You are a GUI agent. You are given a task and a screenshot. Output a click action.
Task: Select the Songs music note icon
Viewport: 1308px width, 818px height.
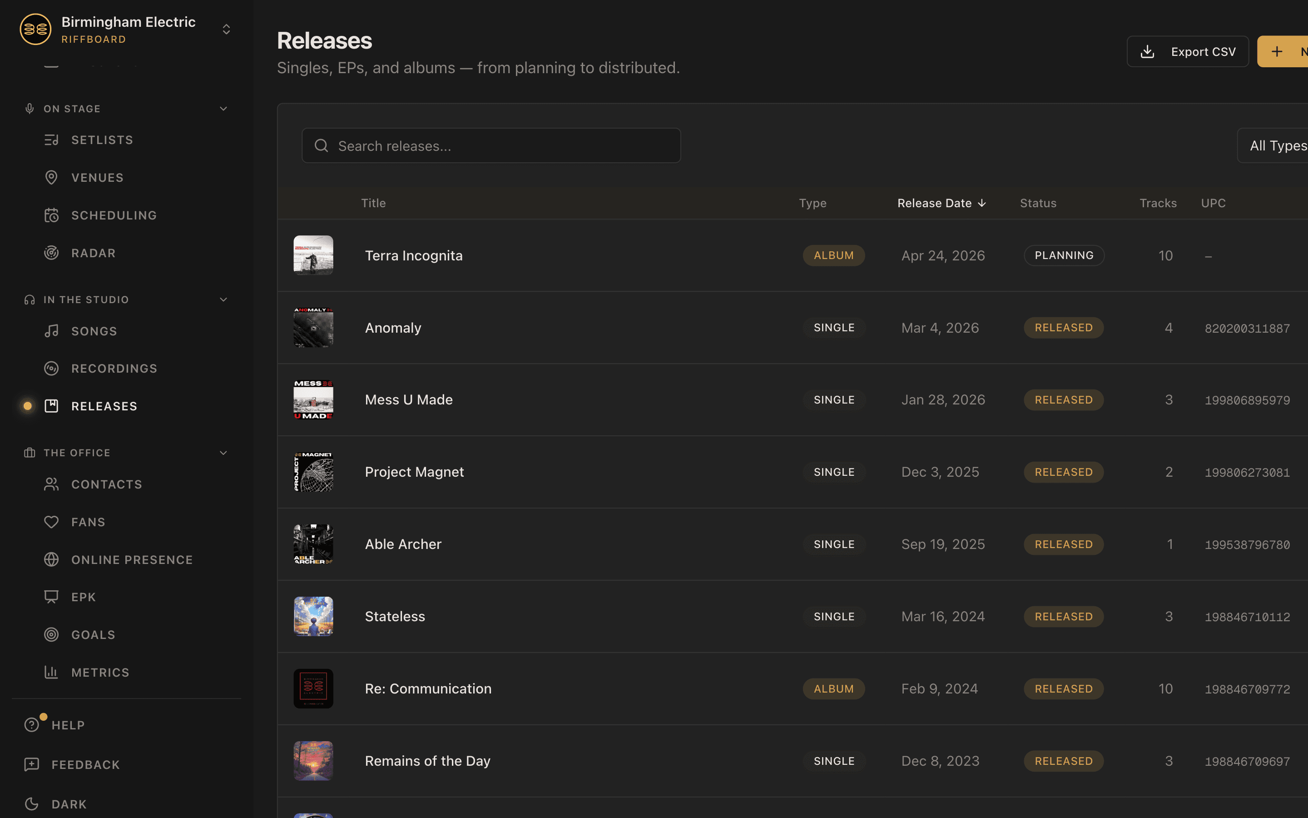click(x=51, y=330)
